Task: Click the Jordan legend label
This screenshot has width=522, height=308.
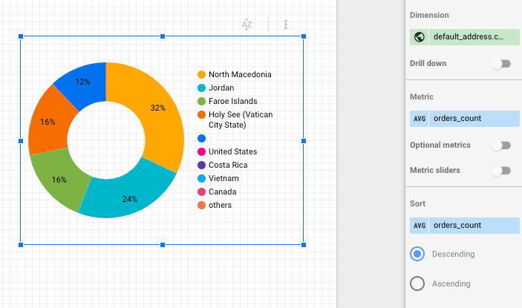Action: (x=221, y=88)
